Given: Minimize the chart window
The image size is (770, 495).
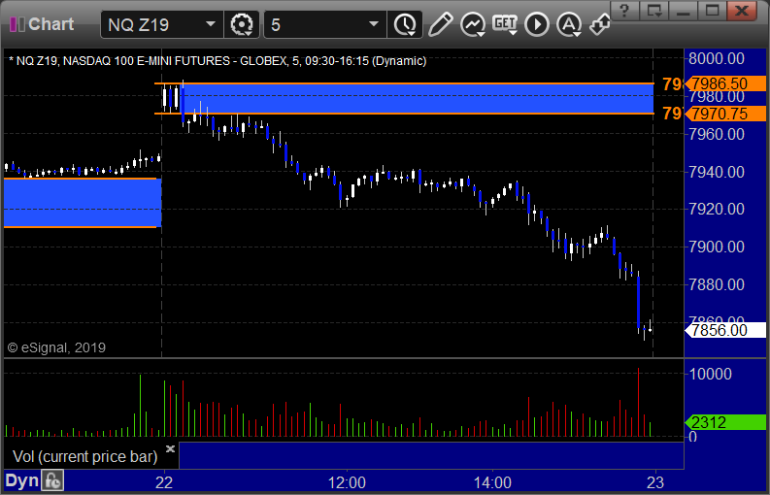Looking at the screenshot, I should pyautogui.click(x=684, y=10).
